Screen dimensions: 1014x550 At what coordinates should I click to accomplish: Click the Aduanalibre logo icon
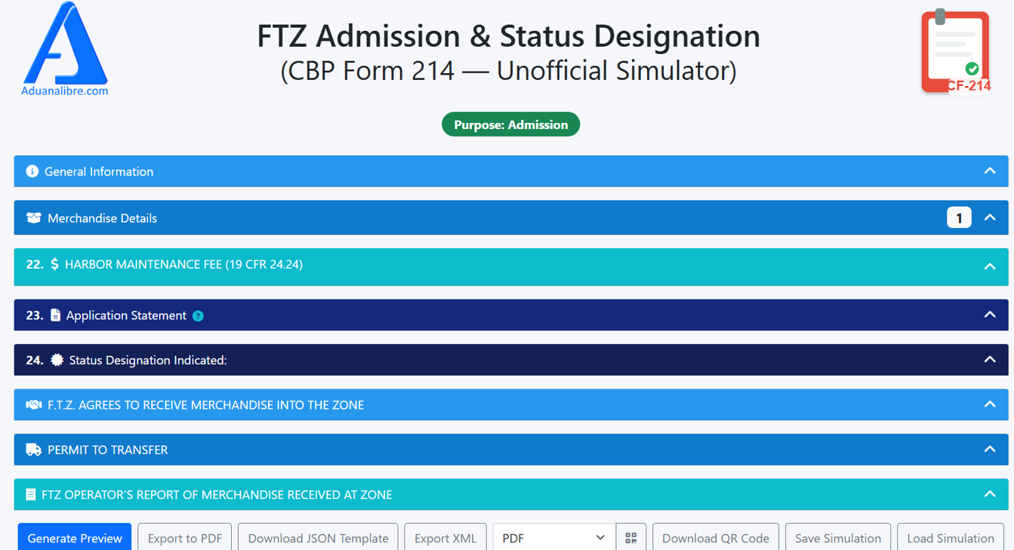65,43
